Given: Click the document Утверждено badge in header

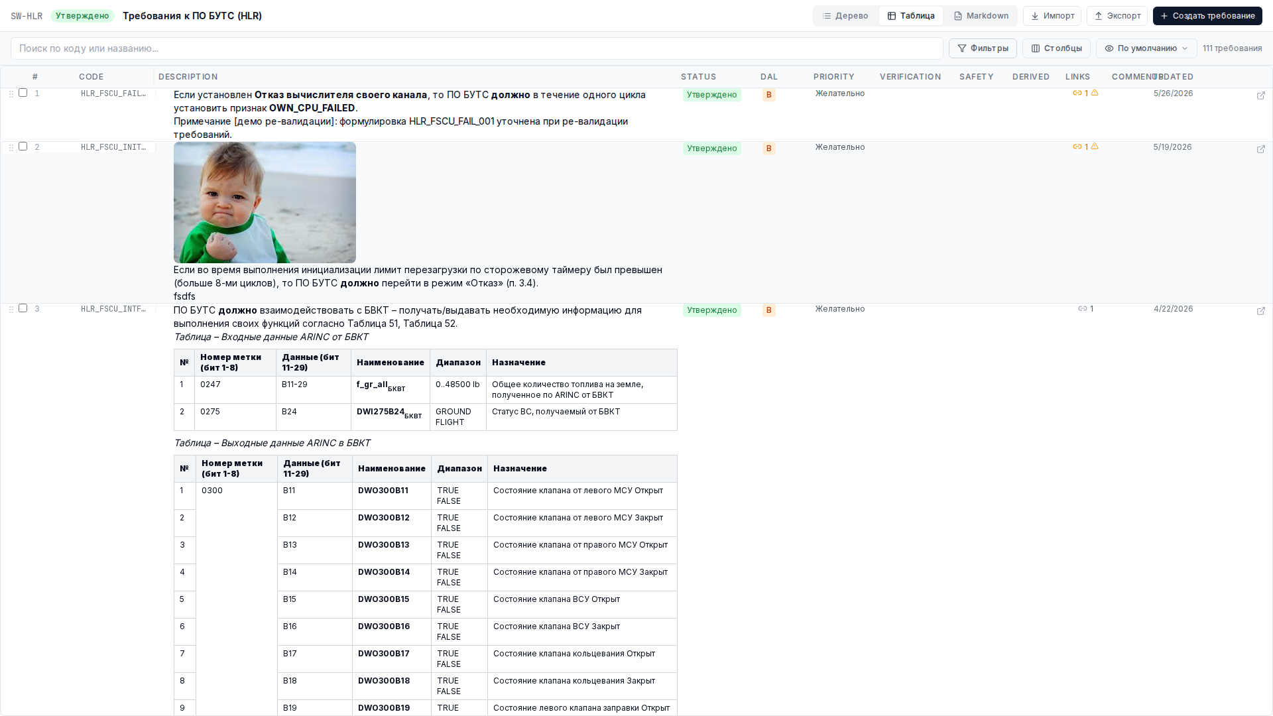Looking at the screenshot, I should (82, 16).
